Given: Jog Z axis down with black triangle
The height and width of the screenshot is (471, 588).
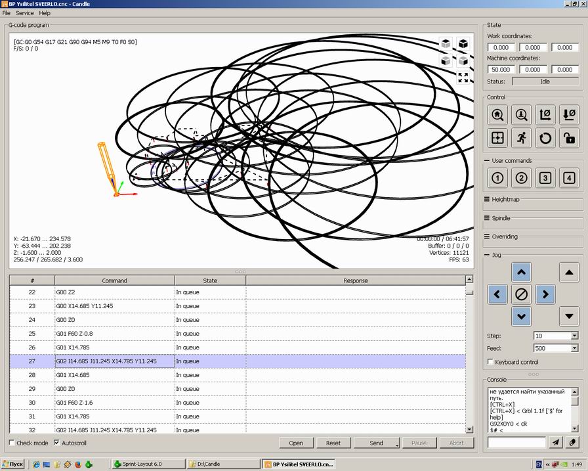Looking at the screenshot, I should pos(569,316).
